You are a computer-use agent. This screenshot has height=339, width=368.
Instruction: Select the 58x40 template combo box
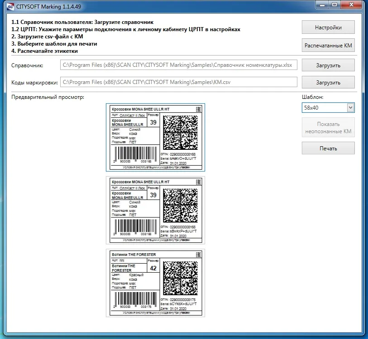328,108
